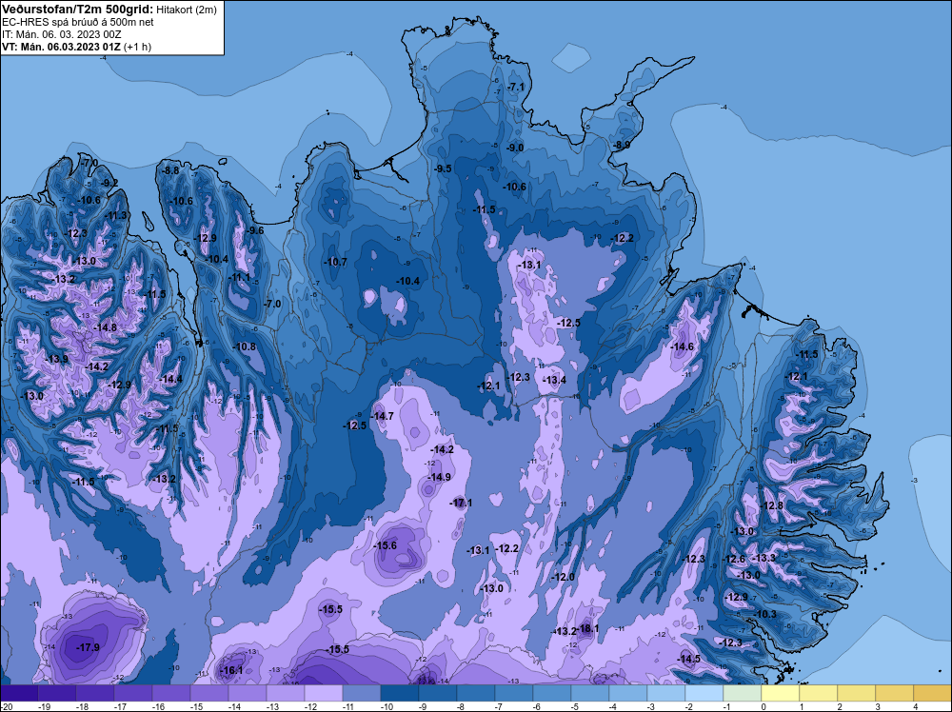Click the -11.3 temperature value
This screenshot has width=952, height=712.
[116, 215]
